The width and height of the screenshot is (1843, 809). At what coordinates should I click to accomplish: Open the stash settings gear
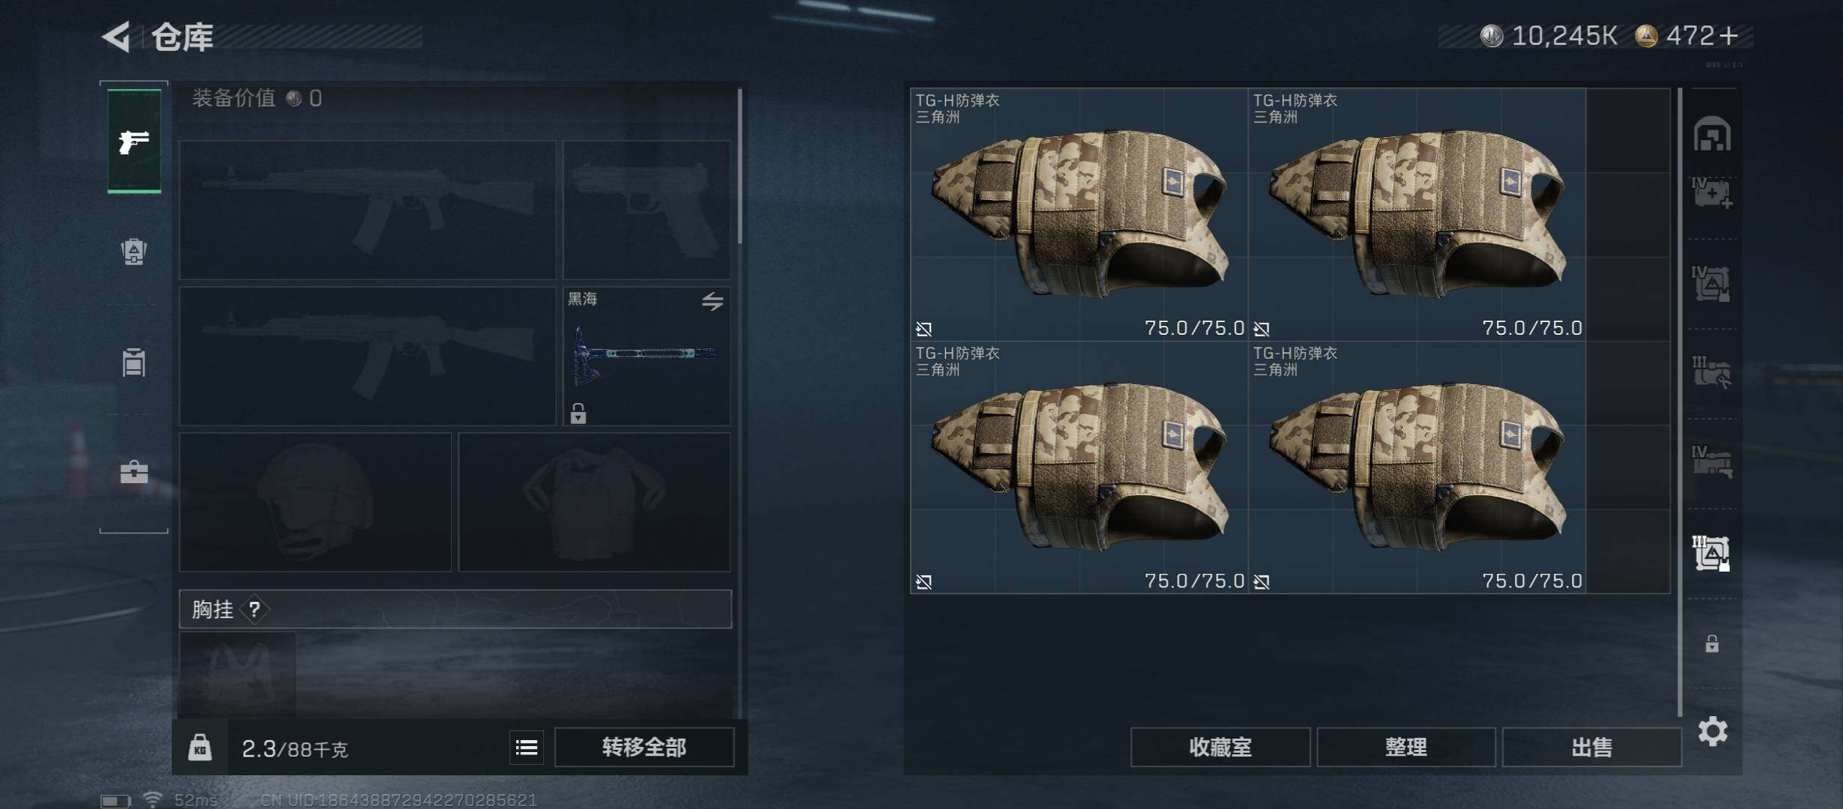(x=1713, y=731)
